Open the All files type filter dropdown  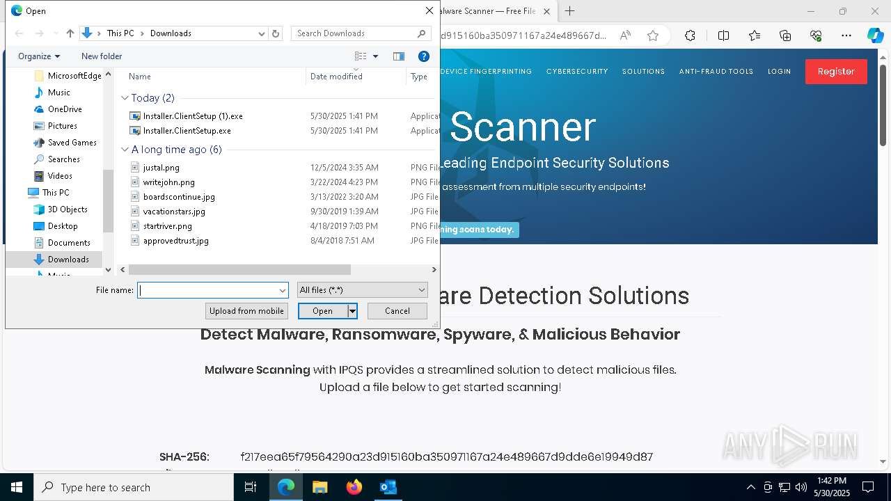(363, 290)
